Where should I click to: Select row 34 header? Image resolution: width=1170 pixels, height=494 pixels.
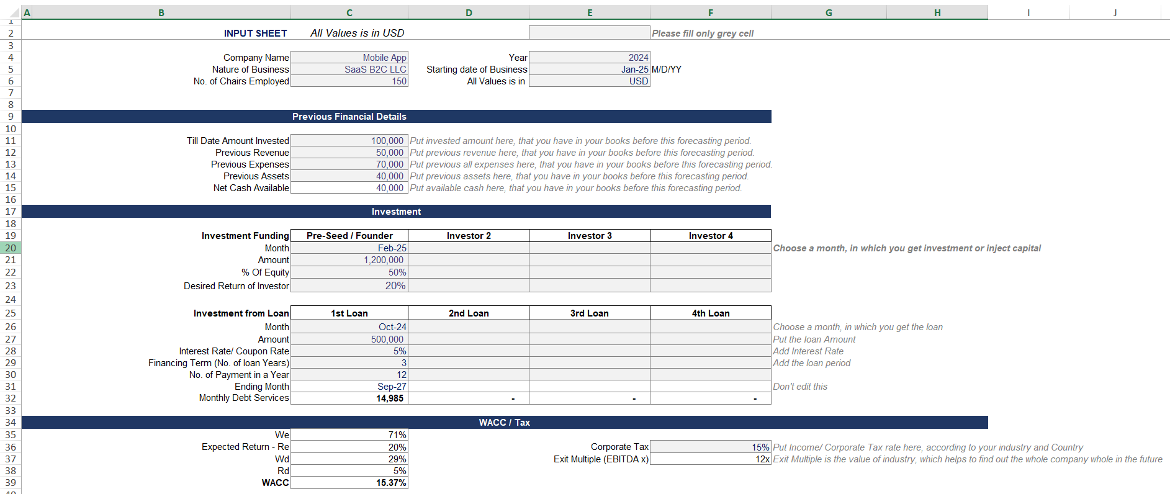11,423
